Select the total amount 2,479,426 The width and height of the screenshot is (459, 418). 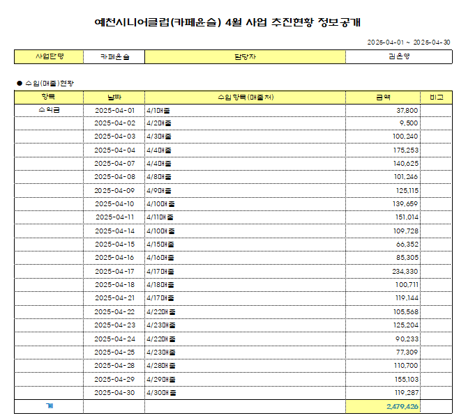coord(402,406)
